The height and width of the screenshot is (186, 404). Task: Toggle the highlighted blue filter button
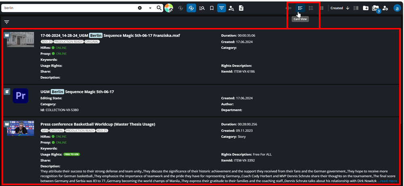pos(221,8)
